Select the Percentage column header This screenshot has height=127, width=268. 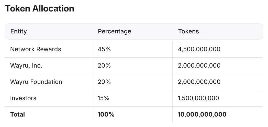pos(114,31)
